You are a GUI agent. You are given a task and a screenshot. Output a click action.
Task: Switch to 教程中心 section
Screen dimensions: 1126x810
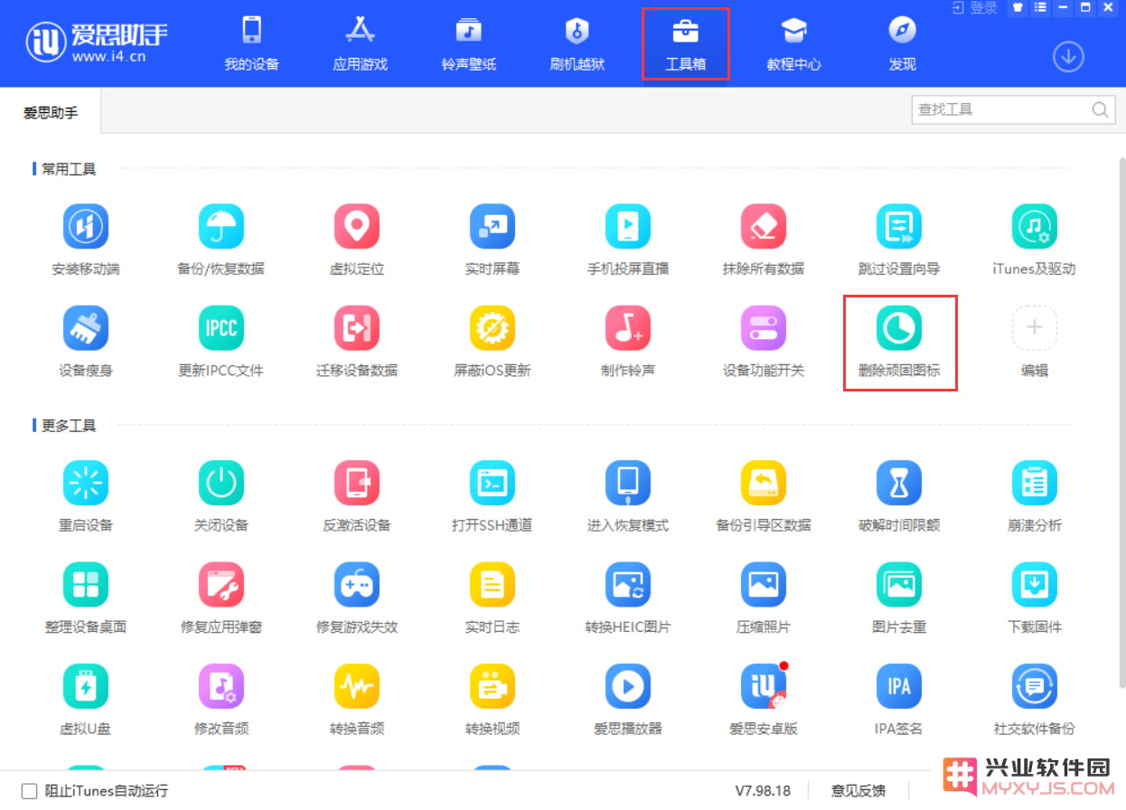794,44
